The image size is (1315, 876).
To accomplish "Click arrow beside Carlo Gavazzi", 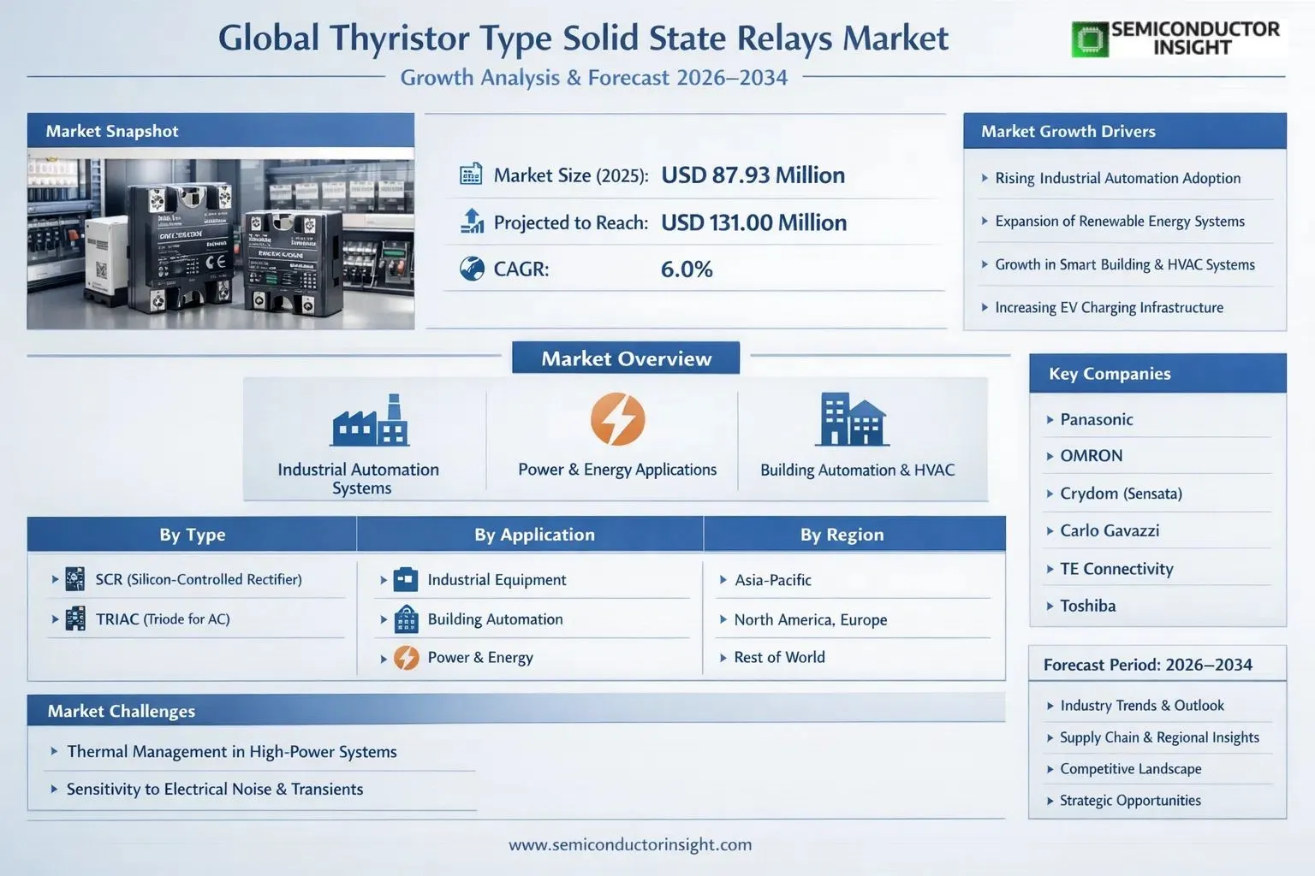I will 1050,530.
